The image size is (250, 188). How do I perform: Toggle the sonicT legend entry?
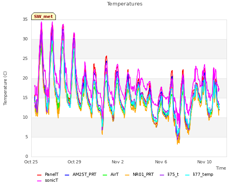(x=48, y=180)
